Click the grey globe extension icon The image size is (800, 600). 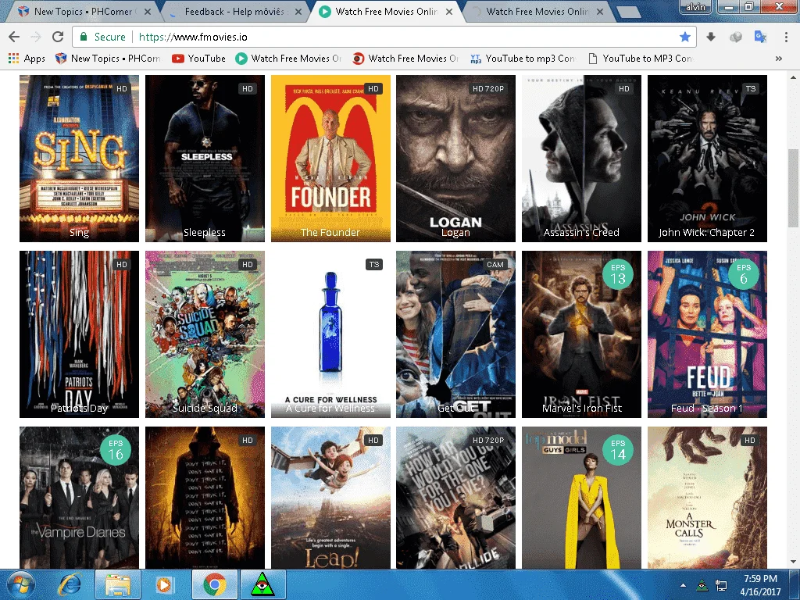pos(736,37)
